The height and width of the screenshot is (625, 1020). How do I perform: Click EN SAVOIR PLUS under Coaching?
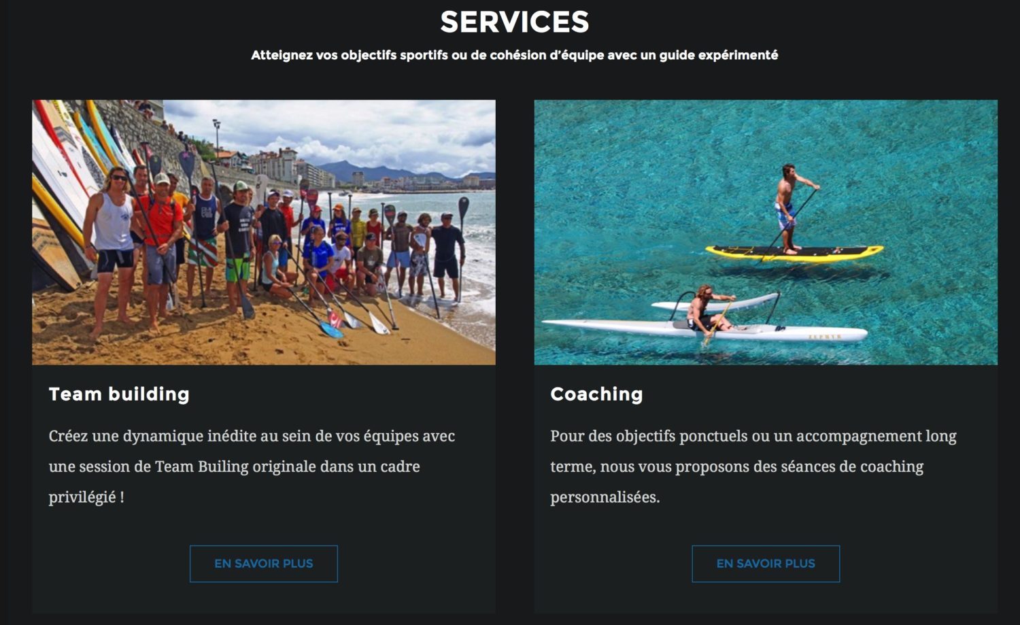coord(766,563)
